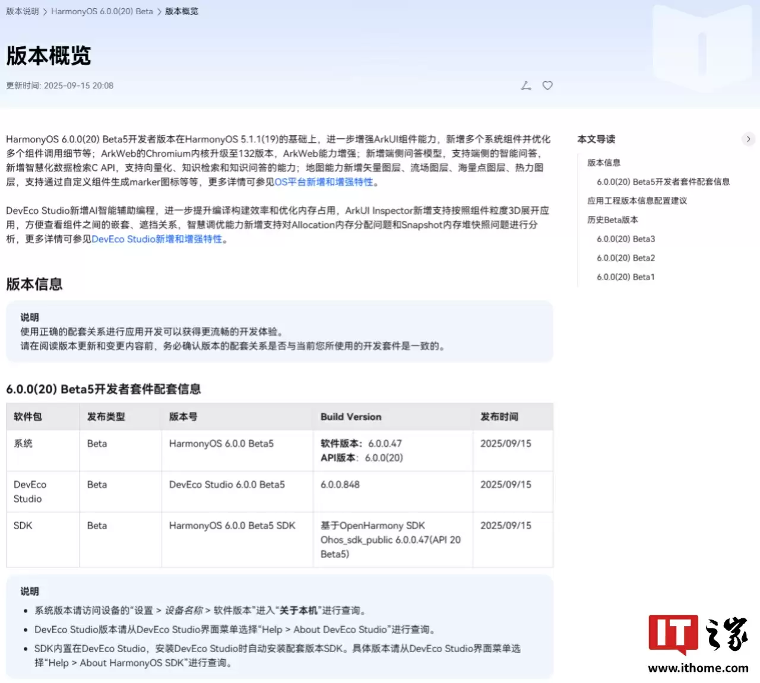Click the feedback pen icon
Screen dimensions: 760x683
[x=525, y=85]
